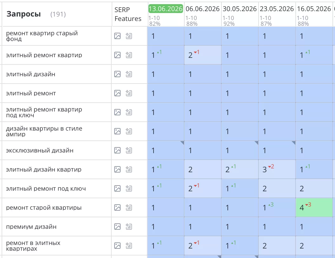This screenshot has height=258, width=335.
Task: Click 23.05.2026 position for 'ремонт старой квартиры'
Action: (277, 207)
